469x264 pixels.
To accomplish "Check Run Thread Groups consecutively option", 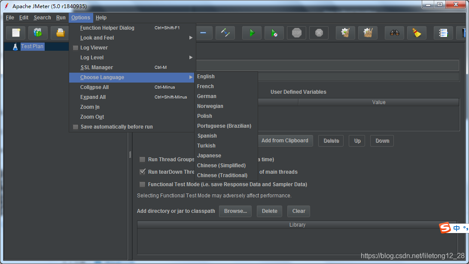I will point(143,160).
